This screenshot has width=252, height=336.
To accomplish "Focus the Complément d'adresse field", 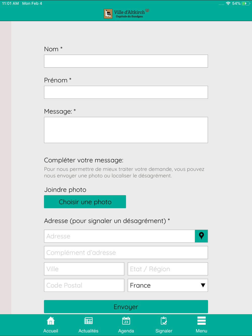I will (x=126, y=252).
